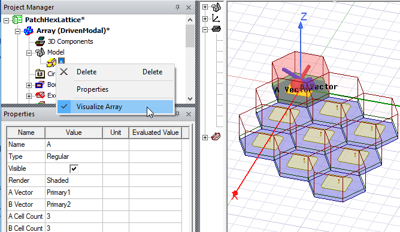Viewport: 400px width, 232px height.
Task: Click the planes icon in history tree
Action: pos(216,29)
